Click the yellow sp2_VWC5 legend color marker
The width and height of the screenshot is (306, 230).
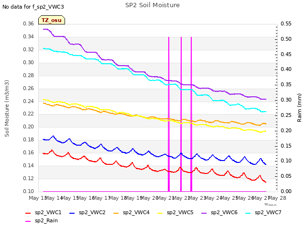point(160,213)
